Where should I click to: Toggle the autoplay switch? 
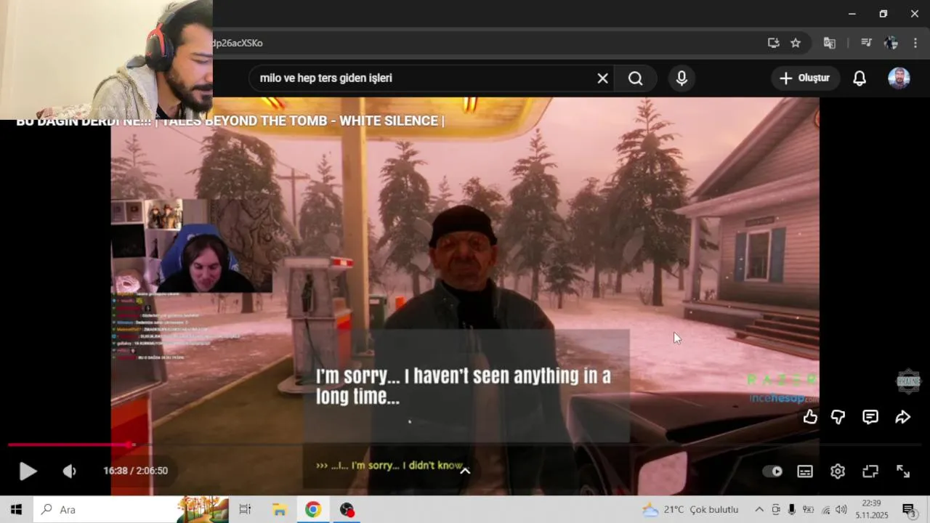click(x=772, y=471)
